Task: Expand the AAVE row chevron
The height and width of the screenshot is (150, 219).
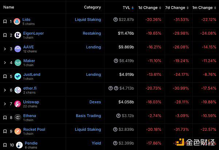Action: click(5, 49)
